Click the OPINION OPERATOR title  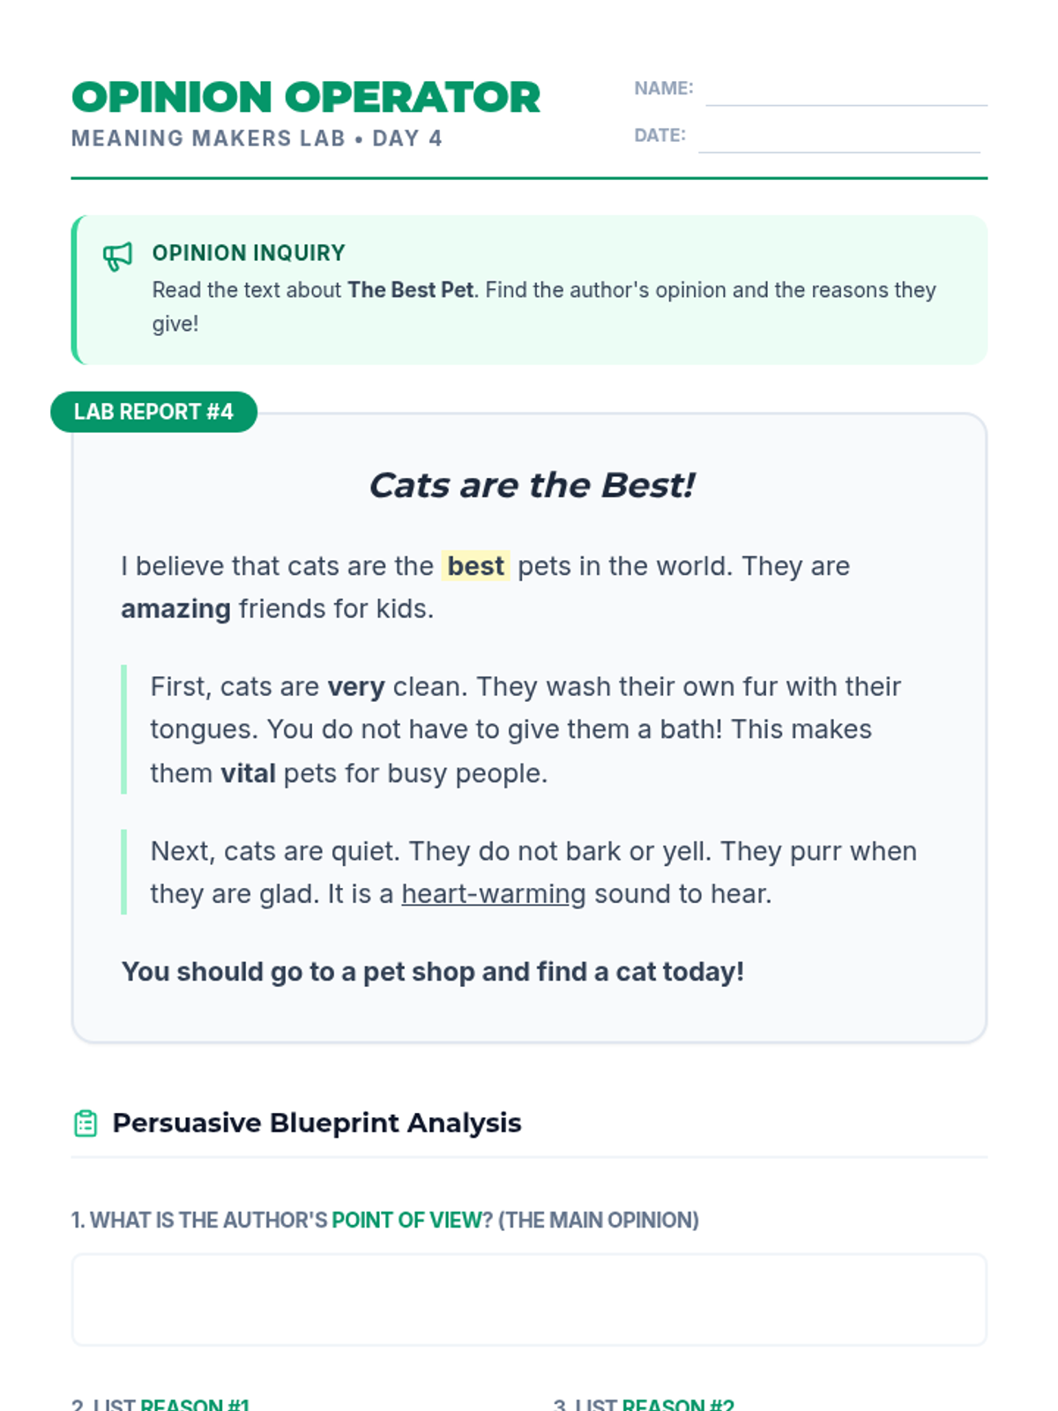click(x=306, y=97)
